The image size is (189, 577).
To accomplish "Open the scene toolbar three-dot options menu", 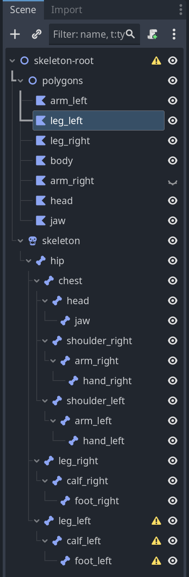I will click(174, 34).
